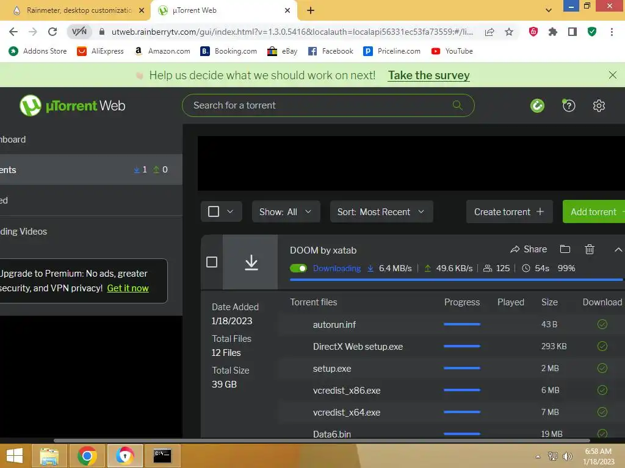Open Amazon.com bookmark

tap(162, 51)
